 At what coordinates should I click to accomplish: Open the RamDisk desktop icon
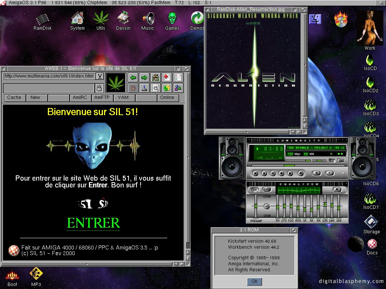[x=43, y=21]
